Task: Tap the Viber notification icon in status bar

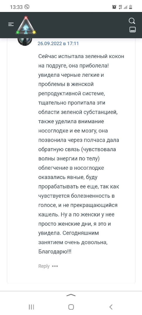Action: point(27,7)
